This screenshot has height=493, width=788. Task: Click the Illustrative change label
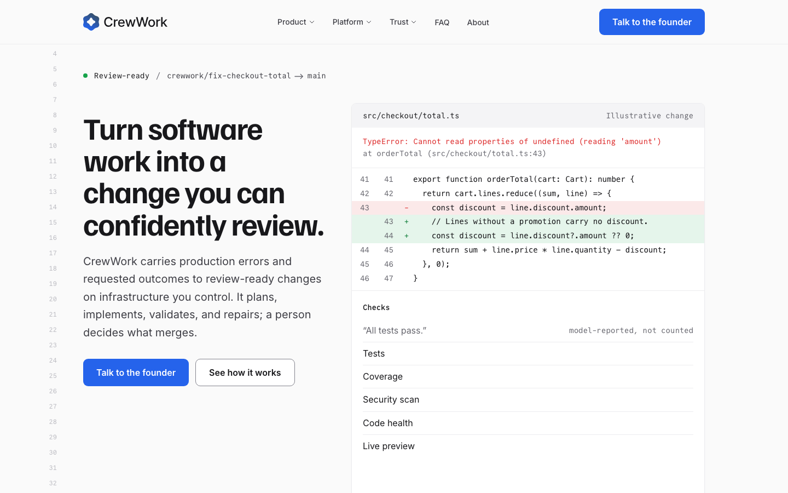pos(650,116)
